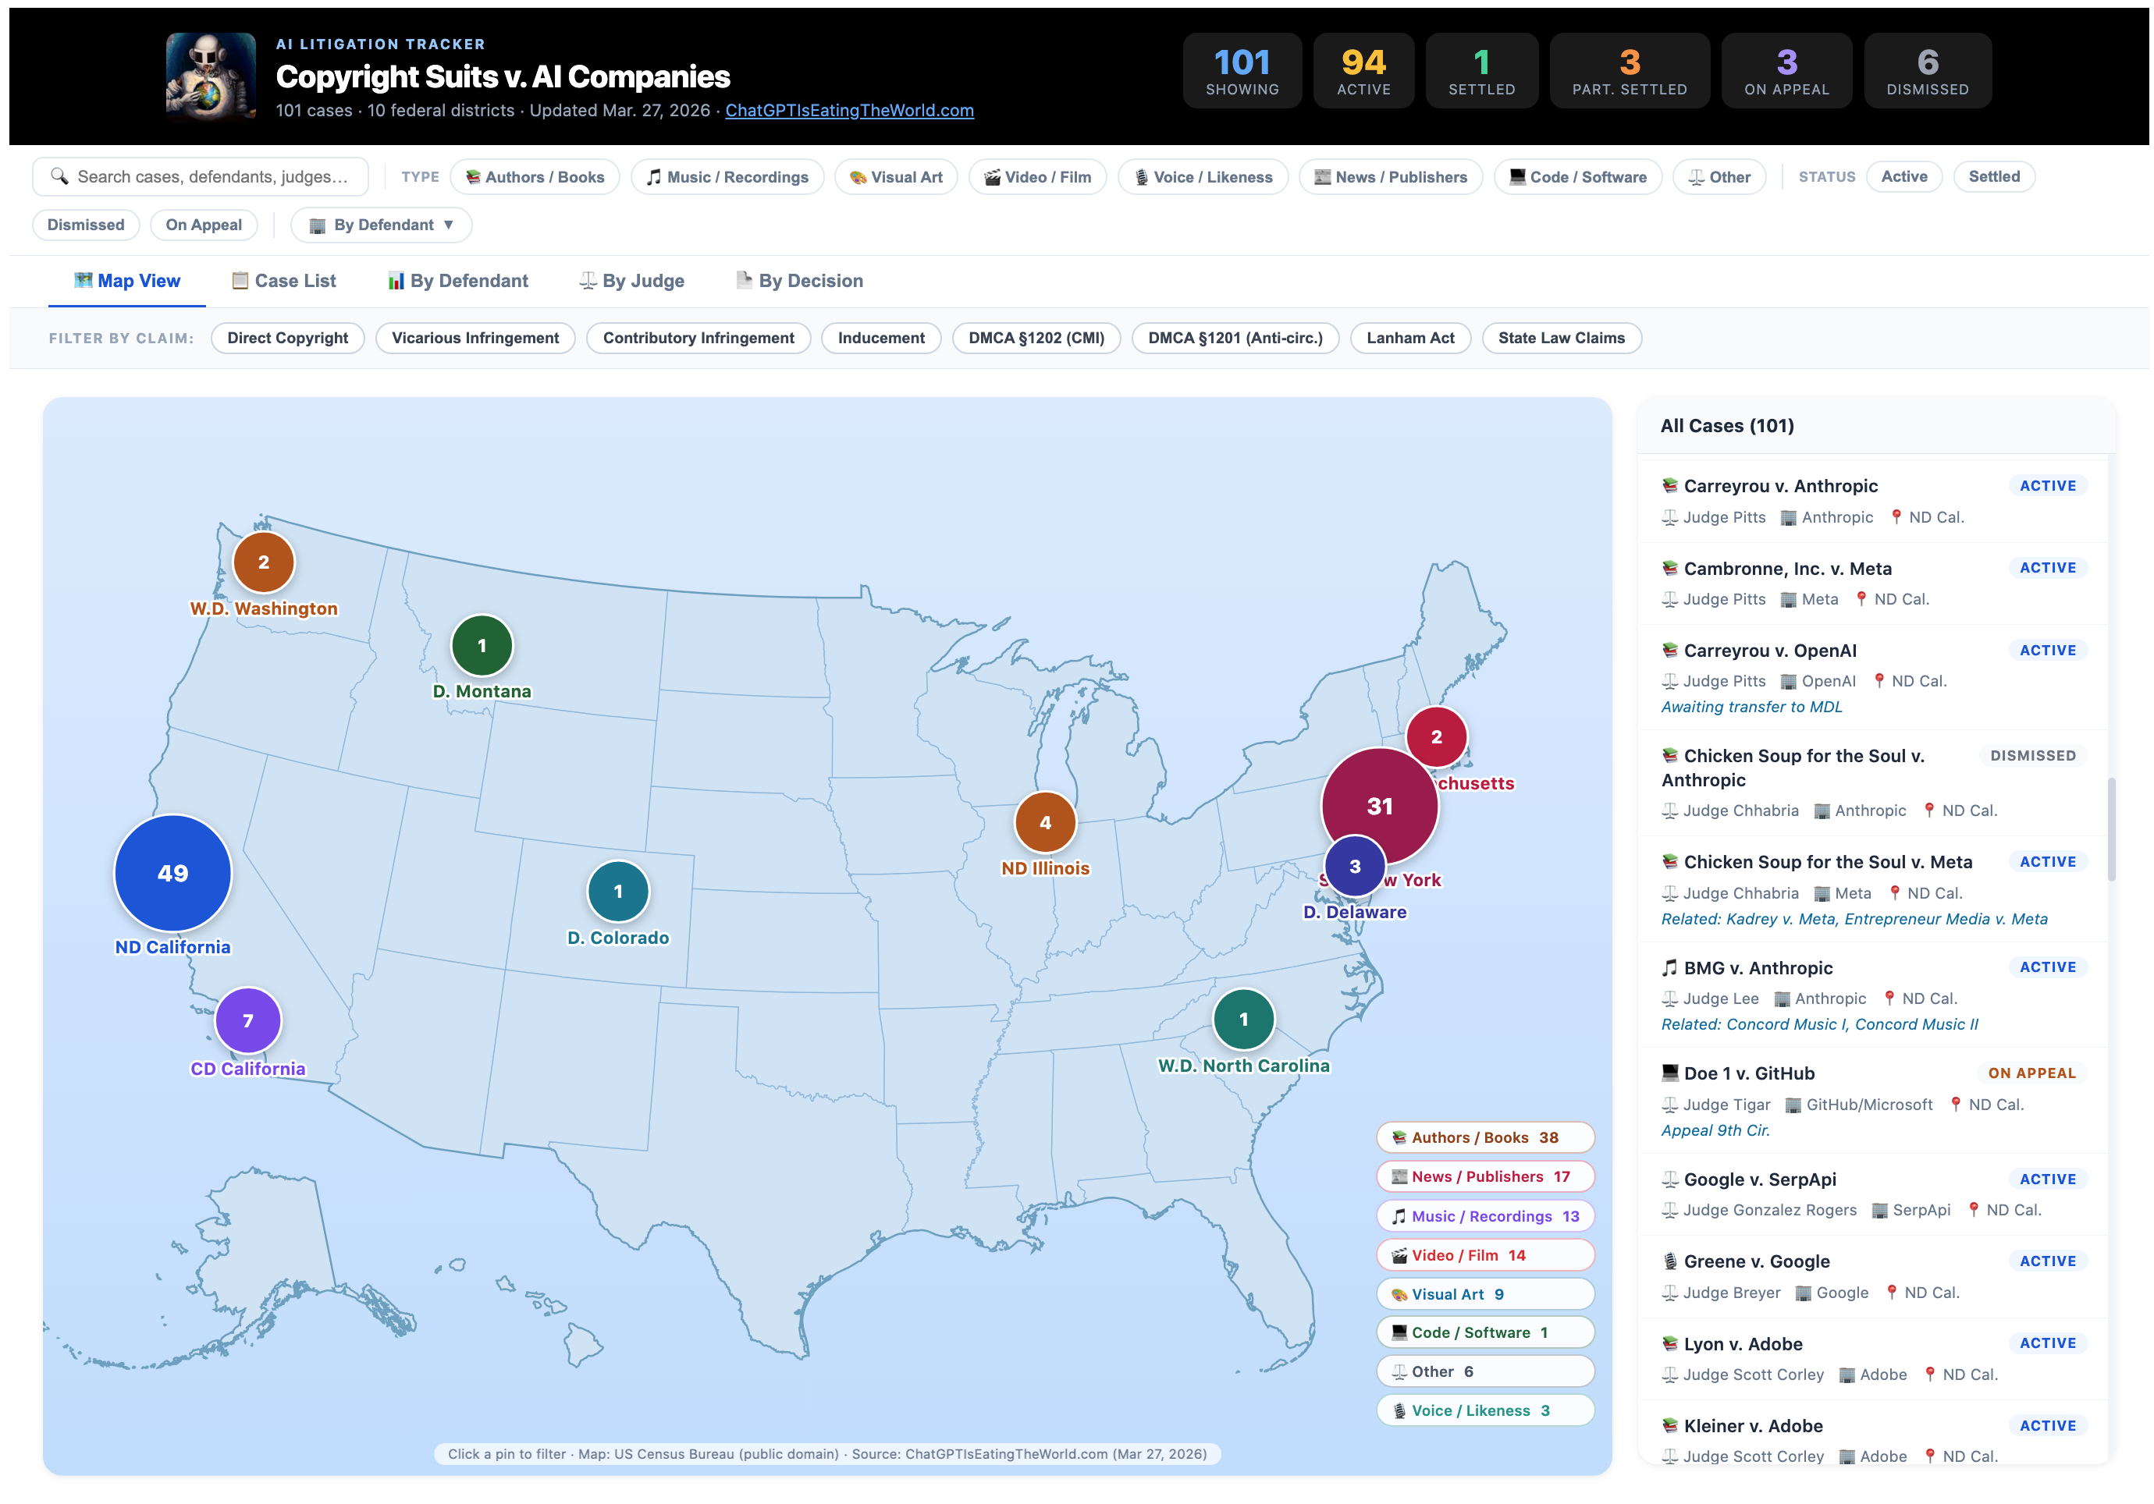This screenshot has width=2154, height=1504.
Task: Open the By Judge tab
Action: point(632,280)
